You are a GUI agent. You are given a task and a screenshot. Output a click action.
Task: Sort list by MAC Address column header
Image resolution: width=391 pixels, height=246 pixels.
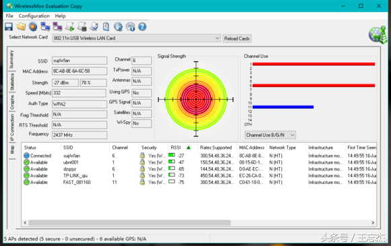[251, 148]
